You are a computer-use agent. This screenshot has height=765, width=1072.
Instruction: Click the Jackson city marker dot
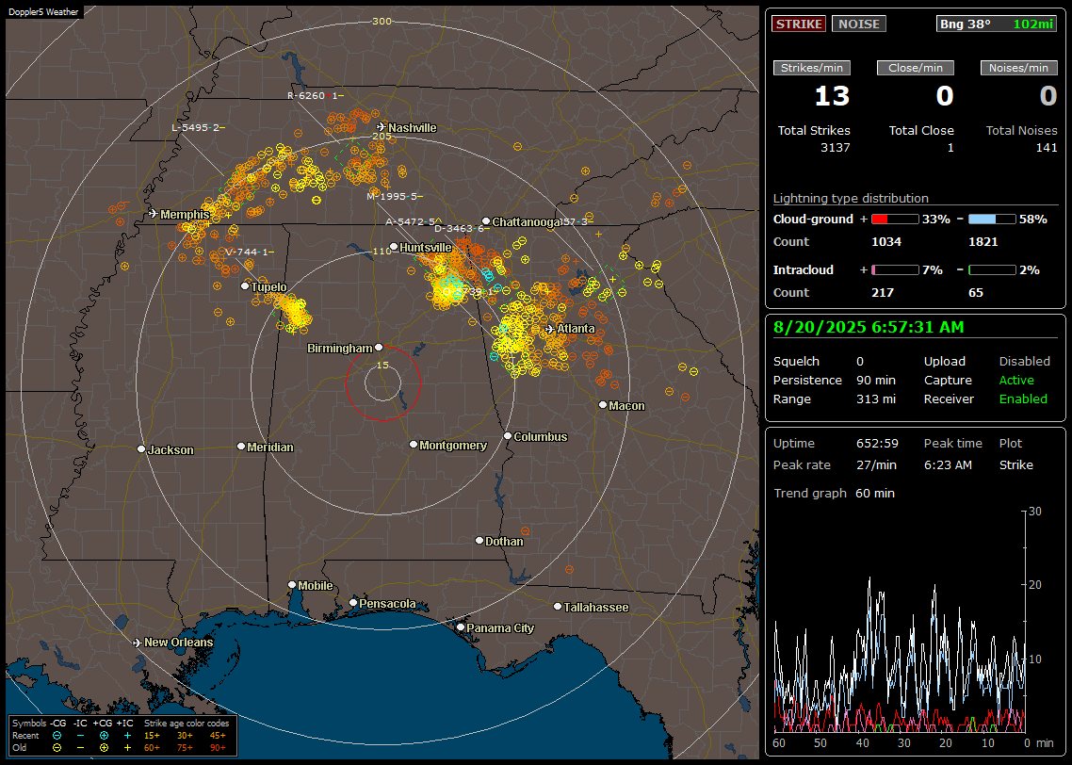[141, 449]
